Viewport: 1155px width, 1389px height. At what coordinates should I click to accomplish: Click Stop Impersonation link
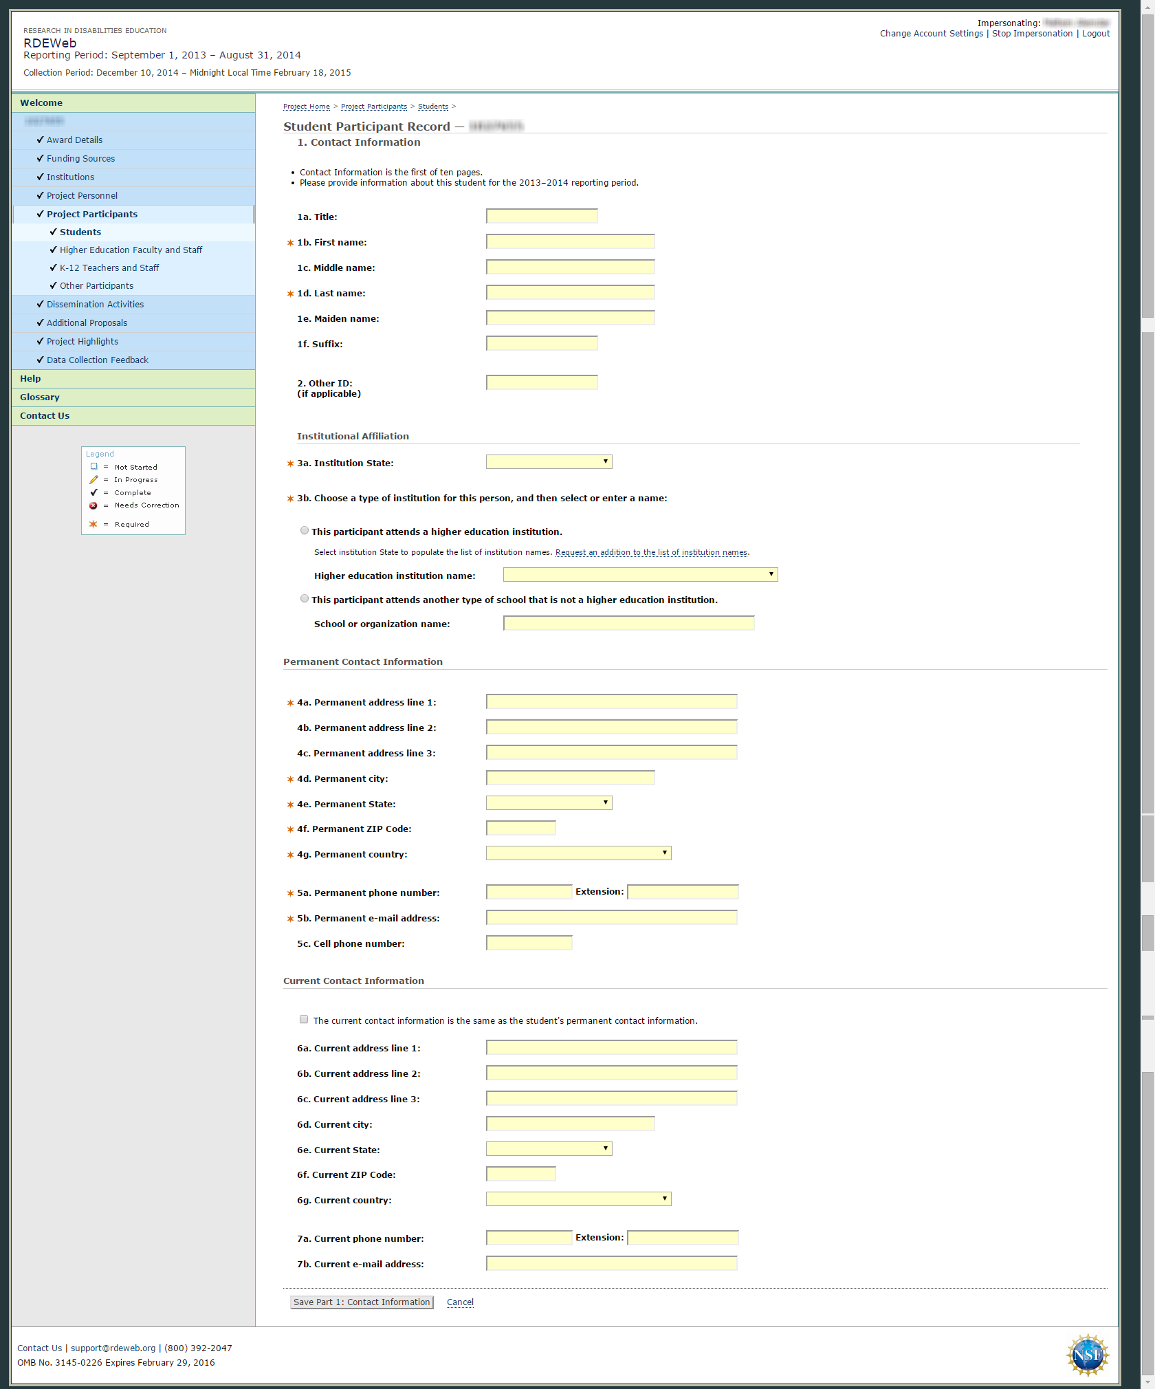[x=1032, y=34]
